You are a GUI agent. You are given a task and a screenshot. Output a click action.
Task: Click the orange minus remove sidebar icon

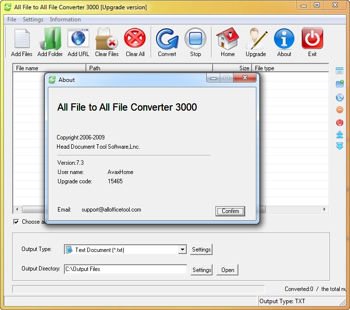tap(339, 110)
